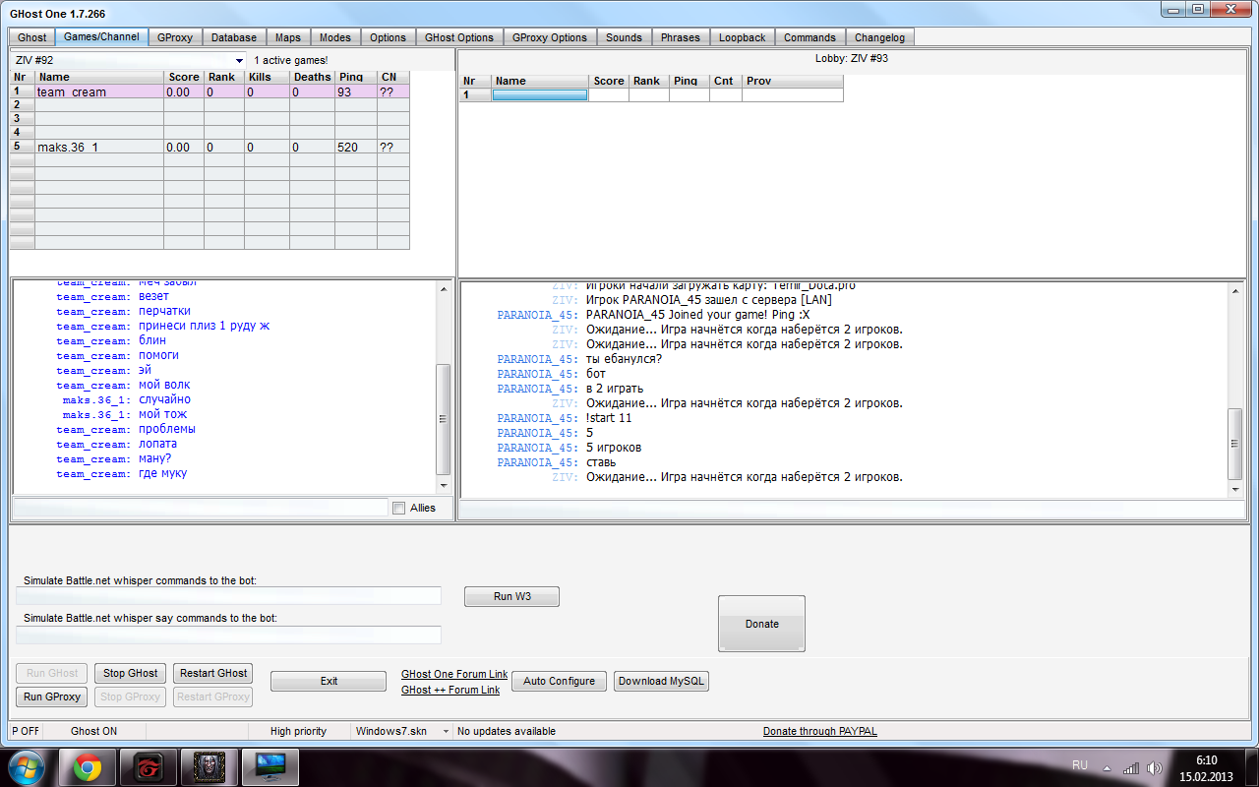
Task: Open the Donate through PAYPAL link
Action: (820, 731)
